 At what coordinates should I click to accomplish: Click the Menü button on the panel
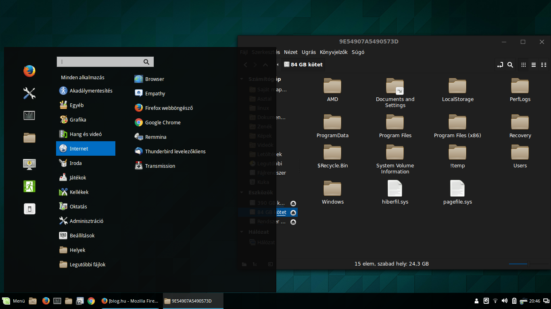pyautogui.click(x=13, y=301)
